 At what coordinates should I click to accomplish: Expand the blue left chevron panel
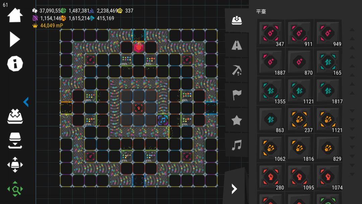pos(26,102)
